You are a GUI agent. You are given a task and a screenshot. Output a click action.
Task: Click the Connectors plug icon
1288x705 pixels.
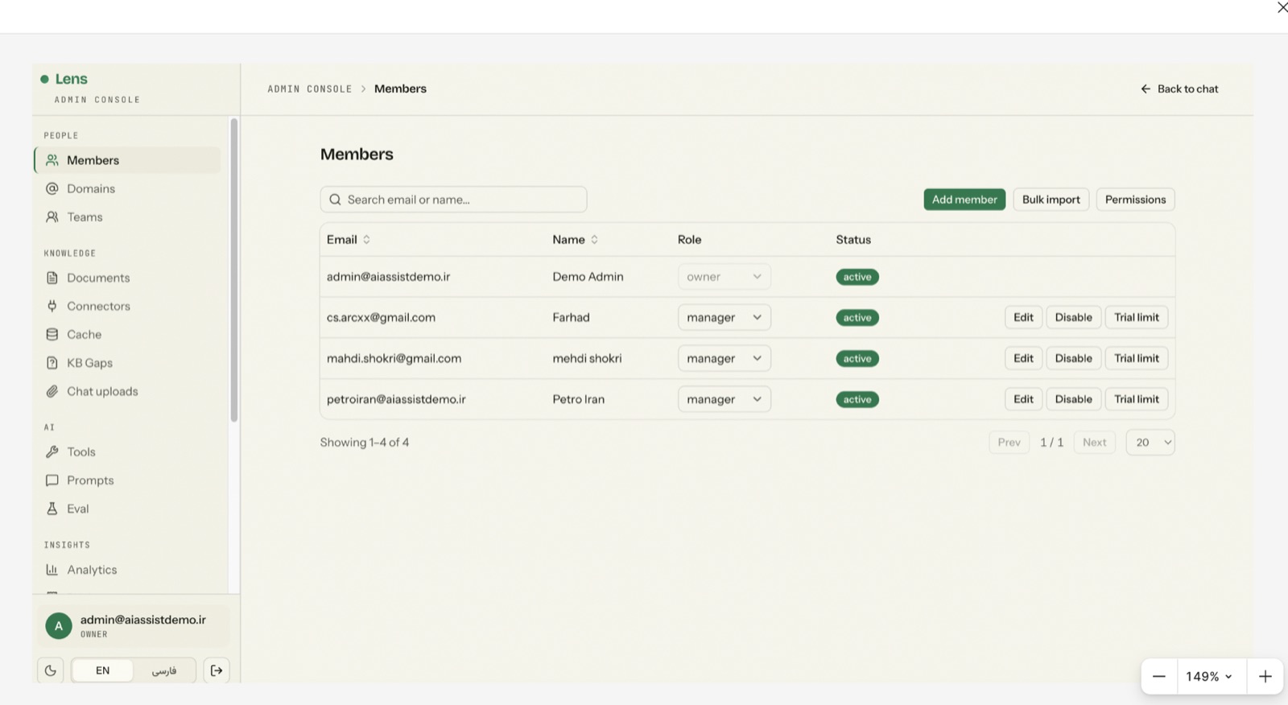click(x=52, y=306)
